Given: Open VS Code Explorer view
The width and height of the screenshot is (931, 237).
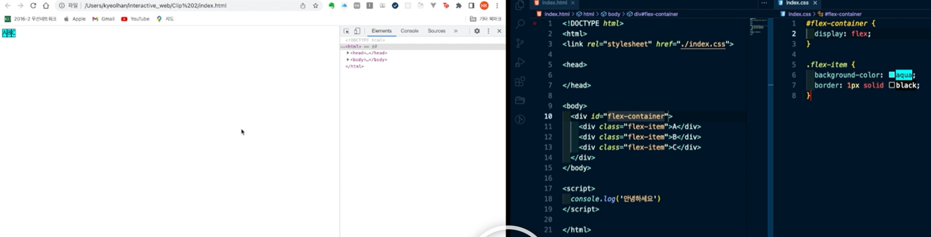Looking at the screenshot, I should click(x=520, y=5).
